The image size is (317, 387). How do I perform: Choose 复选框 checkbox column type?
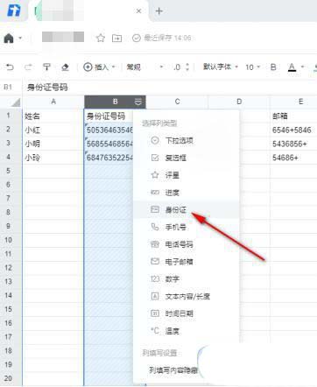coord(186,158)
